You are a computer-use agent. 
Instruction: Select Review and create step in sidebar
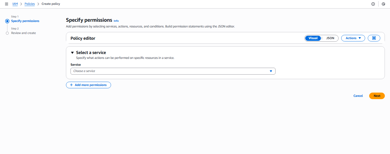(x=23, y=33)
